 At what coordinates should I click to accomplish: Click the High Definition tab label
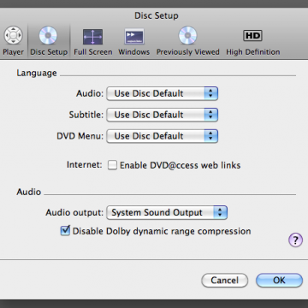coord(253,52)
